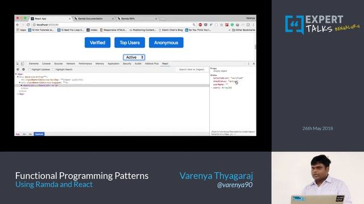Open the Active status dropdown
364x204 pixels.
(134, 57)
